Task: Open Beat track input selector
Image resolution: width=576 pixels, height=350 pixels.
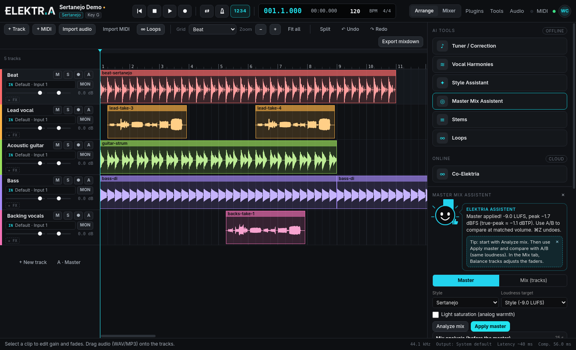Action: [x=40, y=84]
